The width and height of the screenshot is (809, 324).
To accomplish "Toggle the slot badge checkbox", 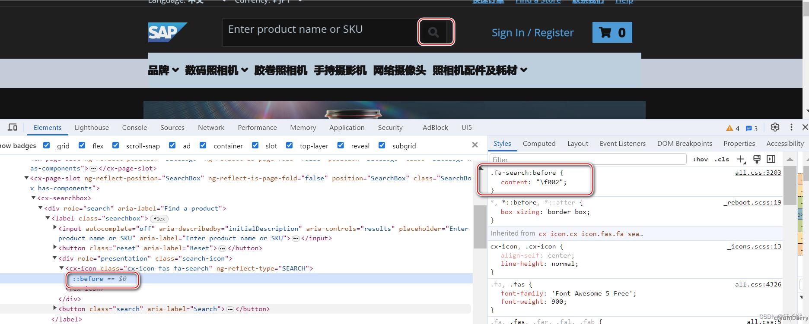I will [255, 145].
